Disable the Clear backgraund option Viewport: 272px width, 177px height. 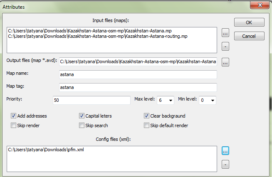point(146,116)
